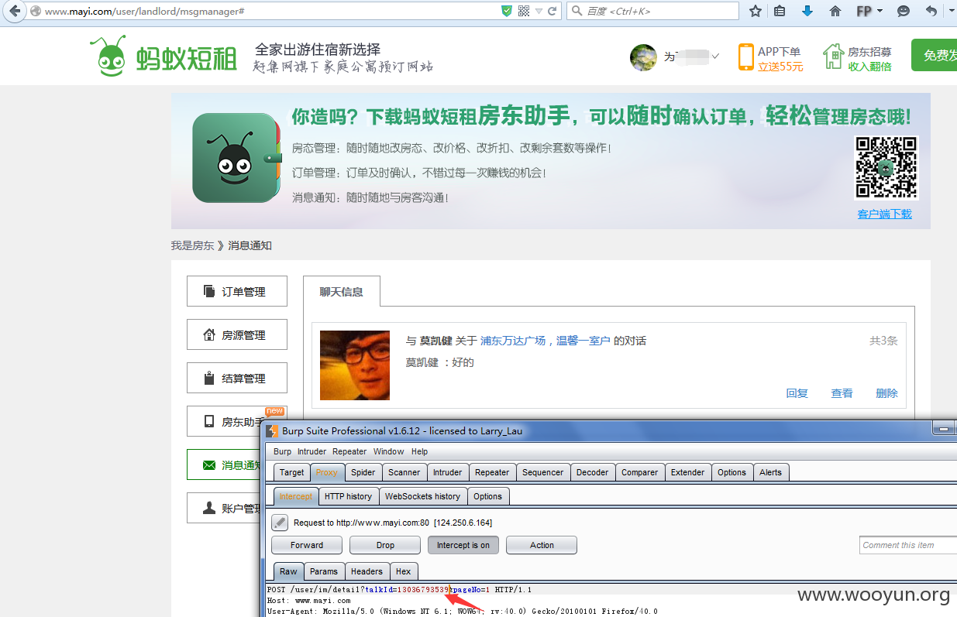Switch to the Alerts tab
The image size is (957, 617).
771,472
